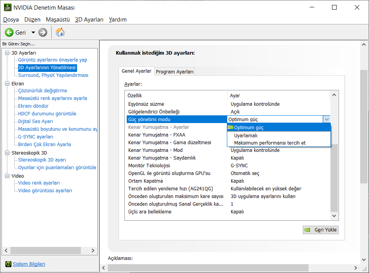Open the Yardım menu

tap(117, 20)
